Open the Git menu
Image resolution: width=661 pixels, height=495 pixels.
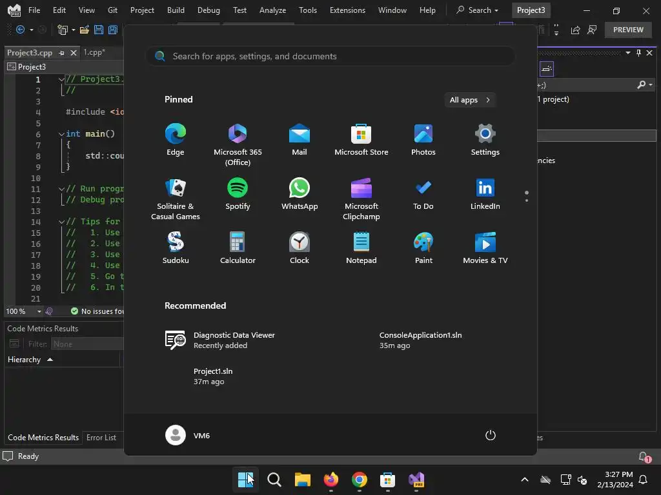[x=112, y=10]
